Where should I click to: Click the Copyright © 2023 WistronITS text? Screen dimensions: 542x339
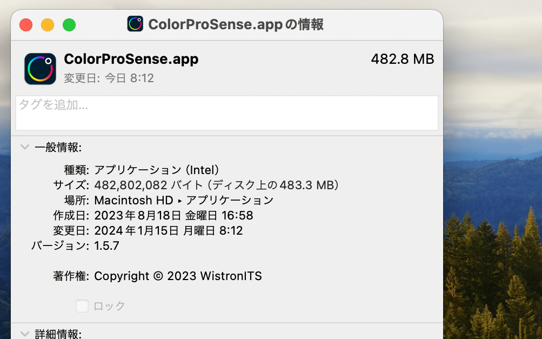(178, 276)
